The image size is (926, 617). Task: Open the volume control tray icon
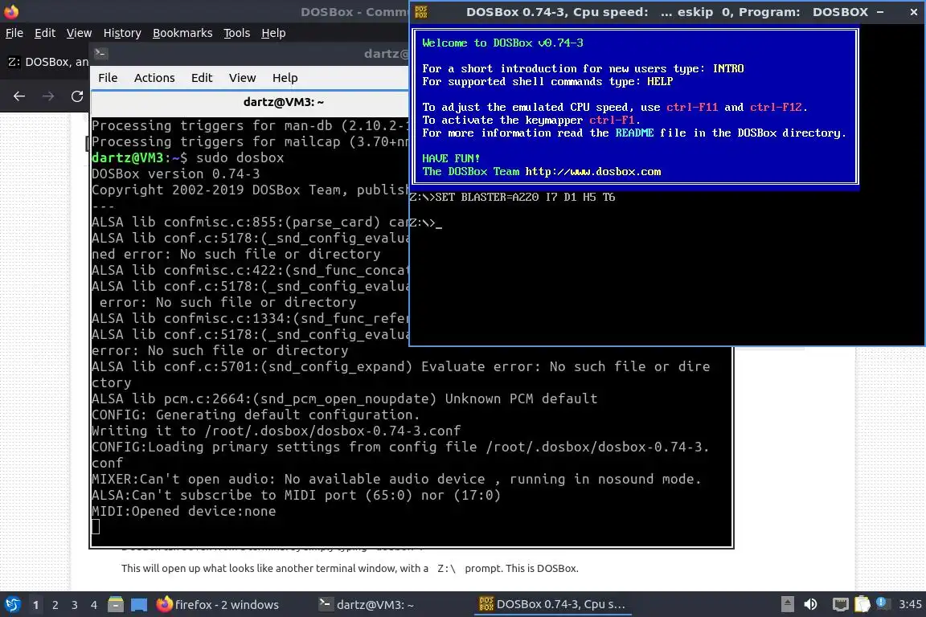(x=811, y=604)
